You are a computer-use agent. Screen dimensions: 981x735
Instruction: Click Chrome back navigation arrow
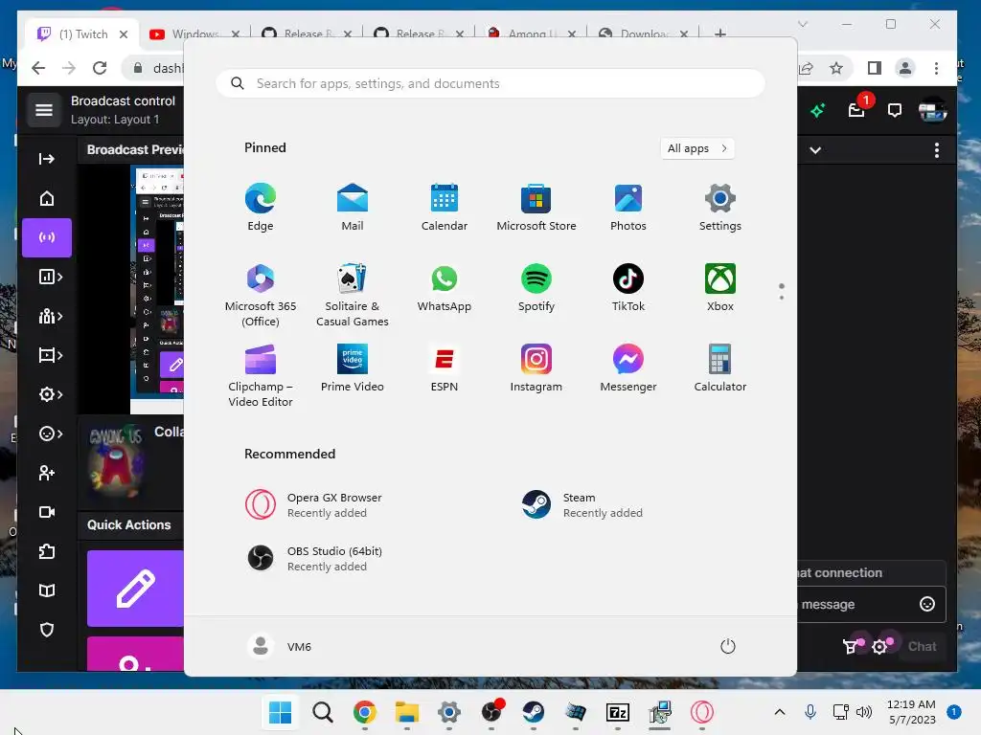click(38, 68)
